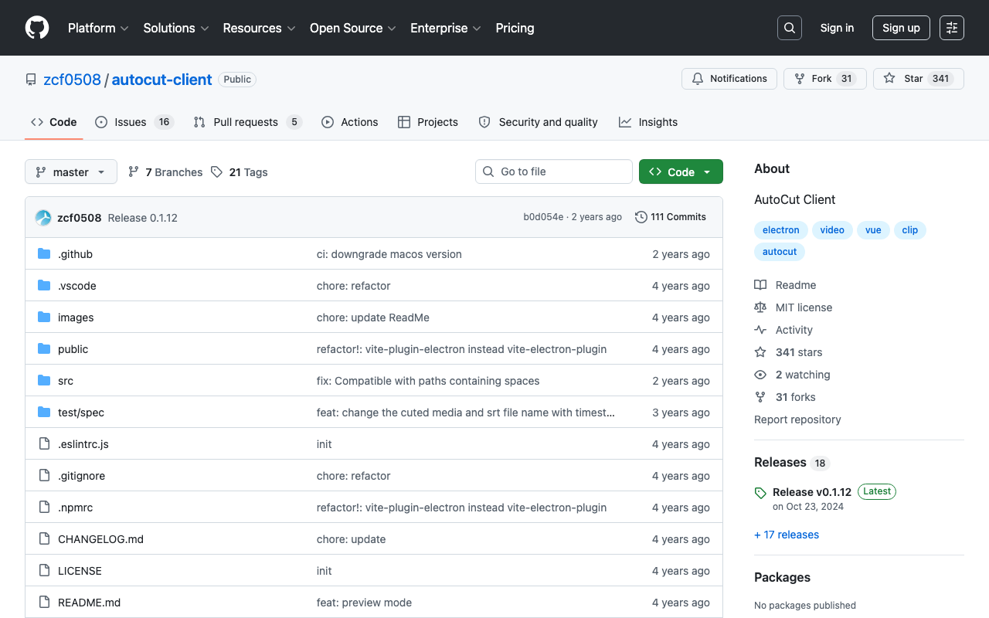Click the Sign up button

[x=901, y=28]
